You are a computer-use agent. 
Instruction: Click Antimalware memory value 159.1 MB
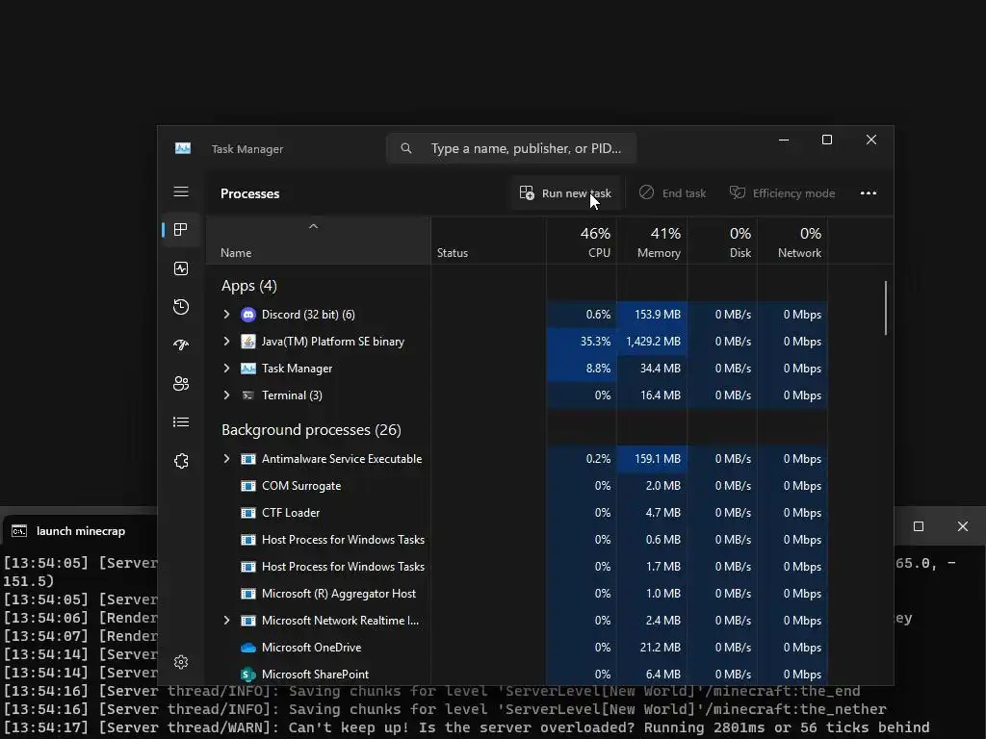point(657,459)
